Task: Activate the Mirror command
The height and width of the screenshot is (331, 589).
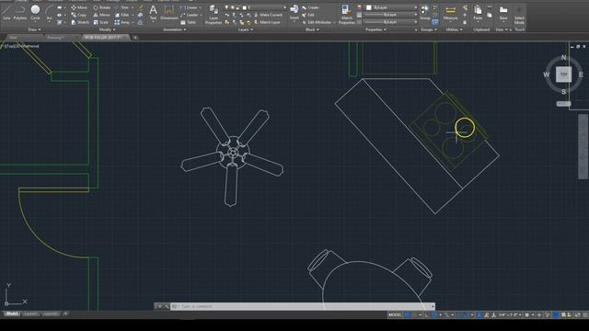Action: point(101,15)
